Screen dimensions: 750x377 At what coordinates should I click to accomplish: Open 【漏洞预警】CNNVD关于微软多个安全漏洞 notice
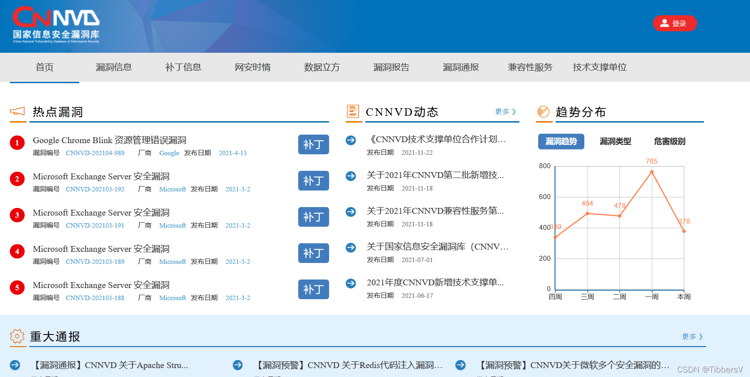(x=573, y=365)
